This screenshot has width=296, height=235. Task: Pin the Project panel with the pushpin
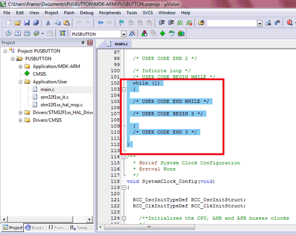[82, 43]
